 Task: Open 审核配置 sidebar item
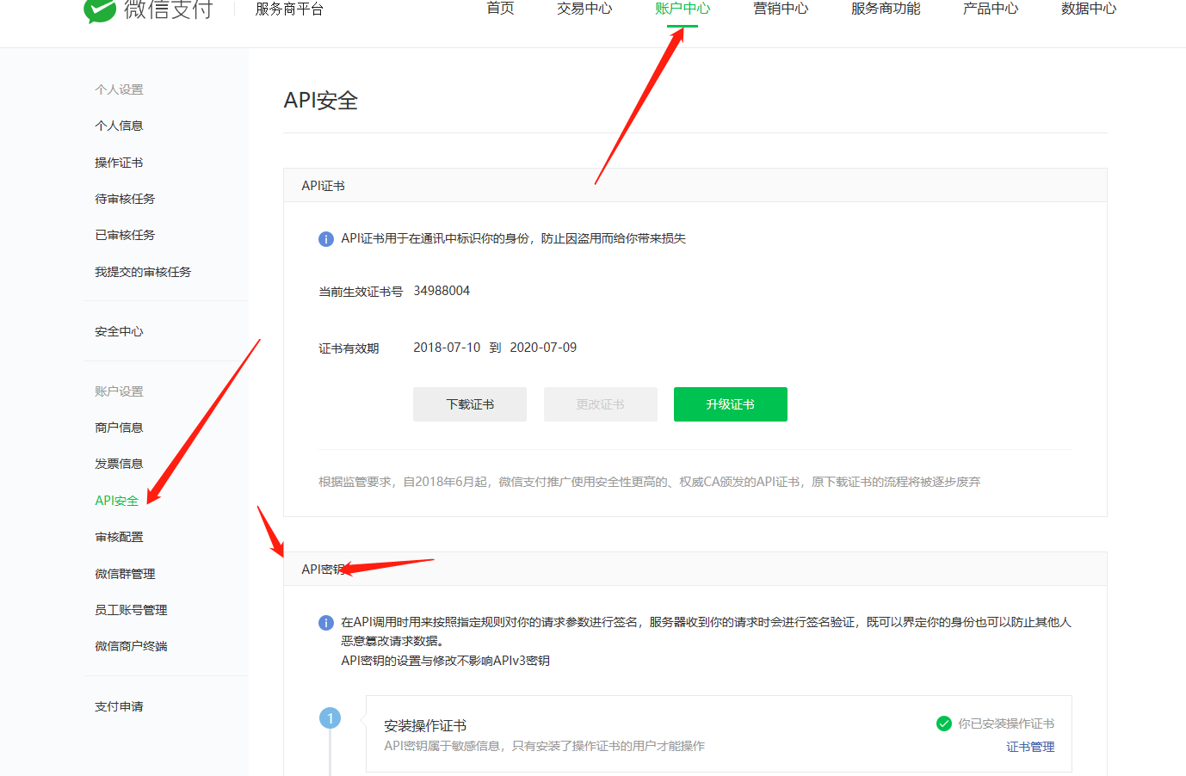[119, 537]
